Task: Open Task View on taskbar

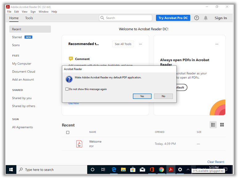Action: click(103, 169)
